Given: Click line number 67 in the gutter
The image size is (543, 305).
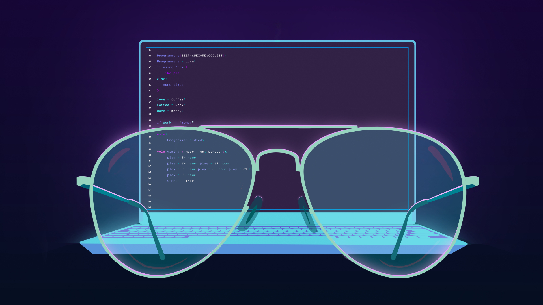Looking at the screenshot, I should coord(150,207).
